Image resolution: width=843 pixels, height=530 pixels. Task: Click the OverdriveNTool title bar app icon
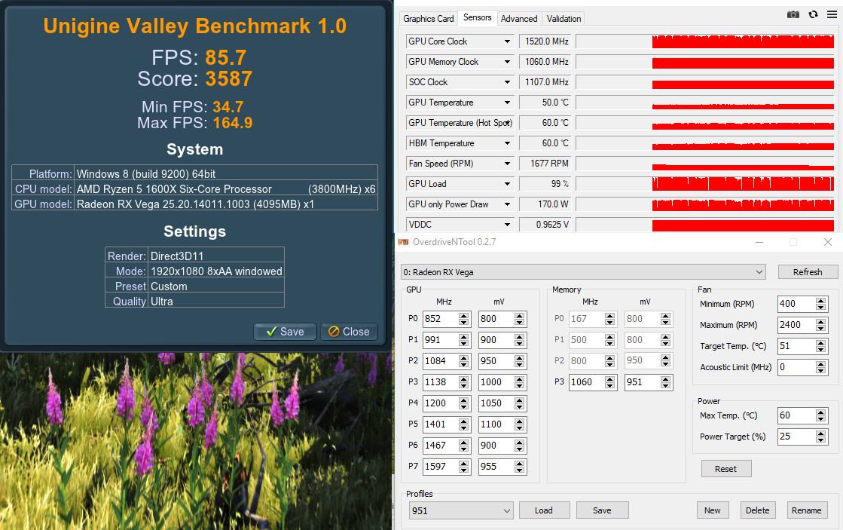[403, 242]
